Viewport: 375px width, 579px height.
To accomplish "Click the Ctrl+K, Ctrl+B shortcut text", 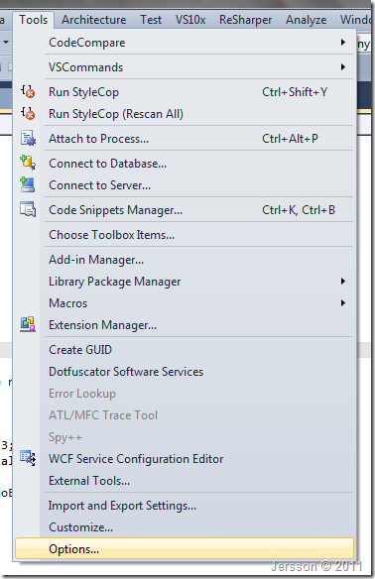I will tap(299, 210).
